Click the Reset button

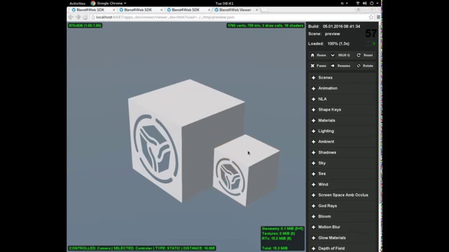pyautogui.click(x=365, y=55)
